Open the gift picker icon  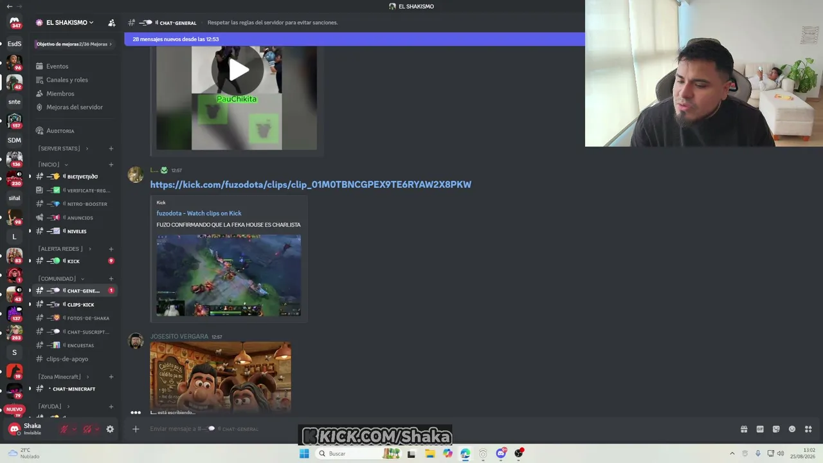click(x=744, y=429)
